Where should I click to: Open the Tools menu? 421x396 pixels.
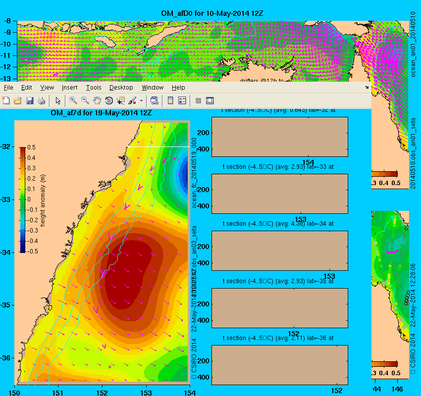click(x=94, y=88)
